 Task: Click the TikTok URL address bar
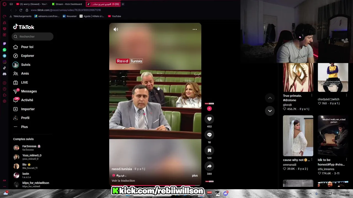pyautogui.click(x=66, y=10)
